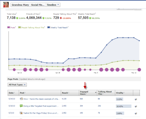Click the date 5/10/13
Image resolution: width=146 pixels, height=119 pixels.
(x=12, y=106)
